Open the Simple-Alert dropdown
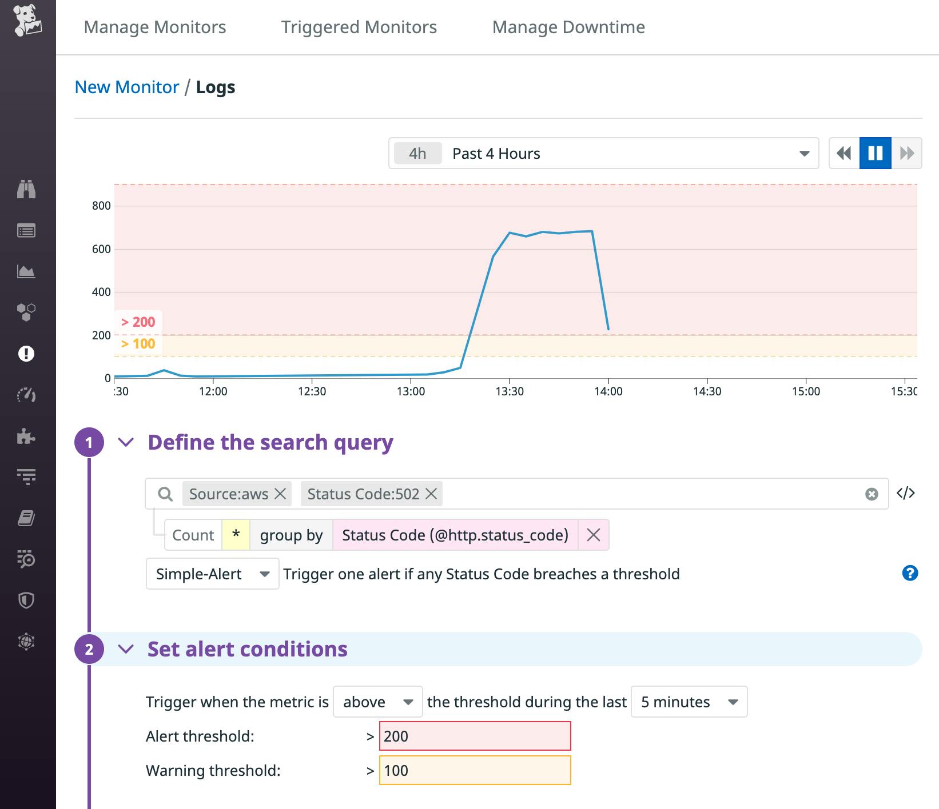The image size is (939, 809). point(212,574)
